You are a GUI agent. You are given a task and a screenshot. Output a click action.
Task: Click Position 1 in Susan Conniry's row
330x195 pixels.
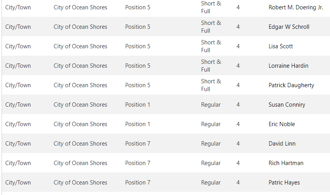point(138,105)
